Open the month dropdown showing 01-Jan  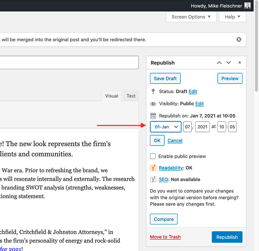pyautogui.click(x=166, y=127)
